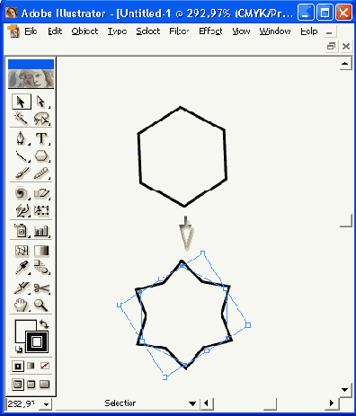Choose the Magic Wand tool
The height and width of the screenshot is (416, 356).
pos(21,119)
